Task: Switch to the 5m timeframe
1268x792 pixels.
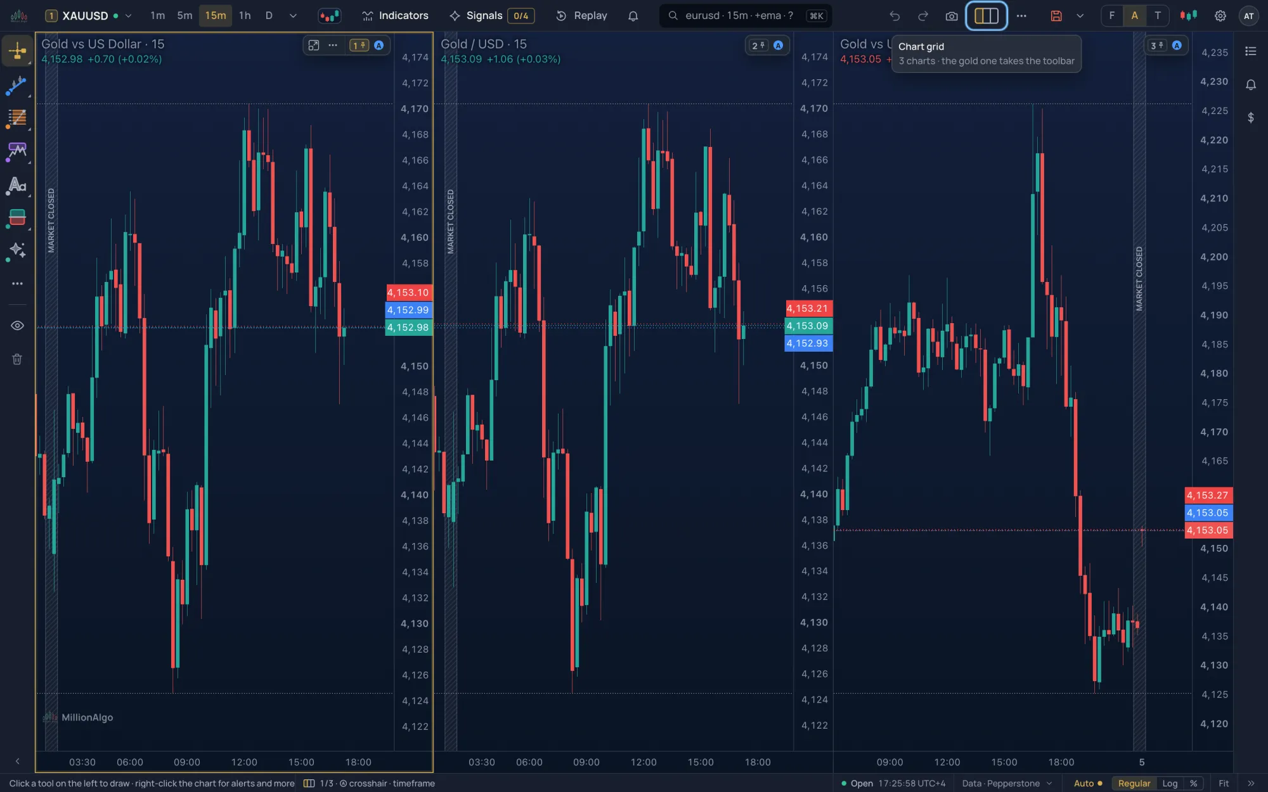Action: 184,15
